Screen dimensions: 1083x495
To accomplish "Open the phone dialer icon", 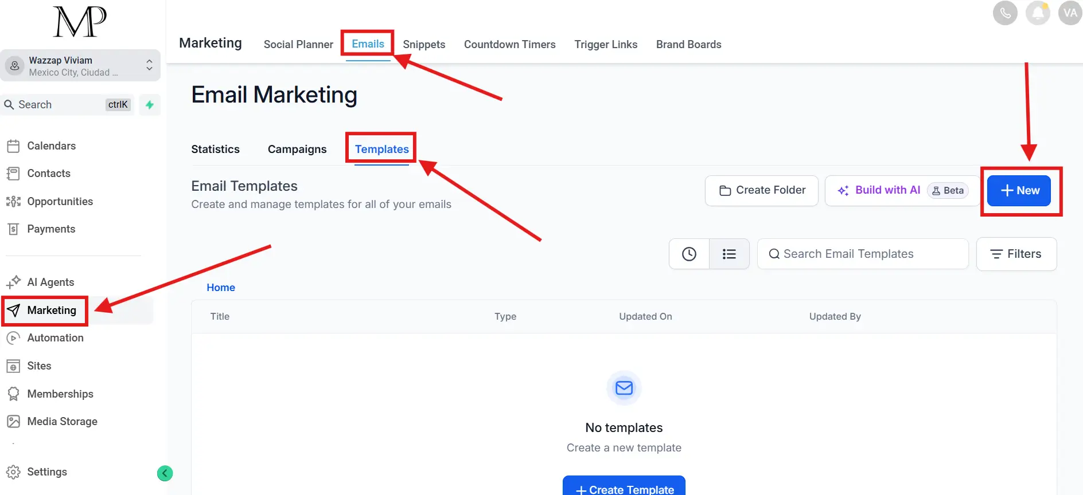I will click(1005, 13).
